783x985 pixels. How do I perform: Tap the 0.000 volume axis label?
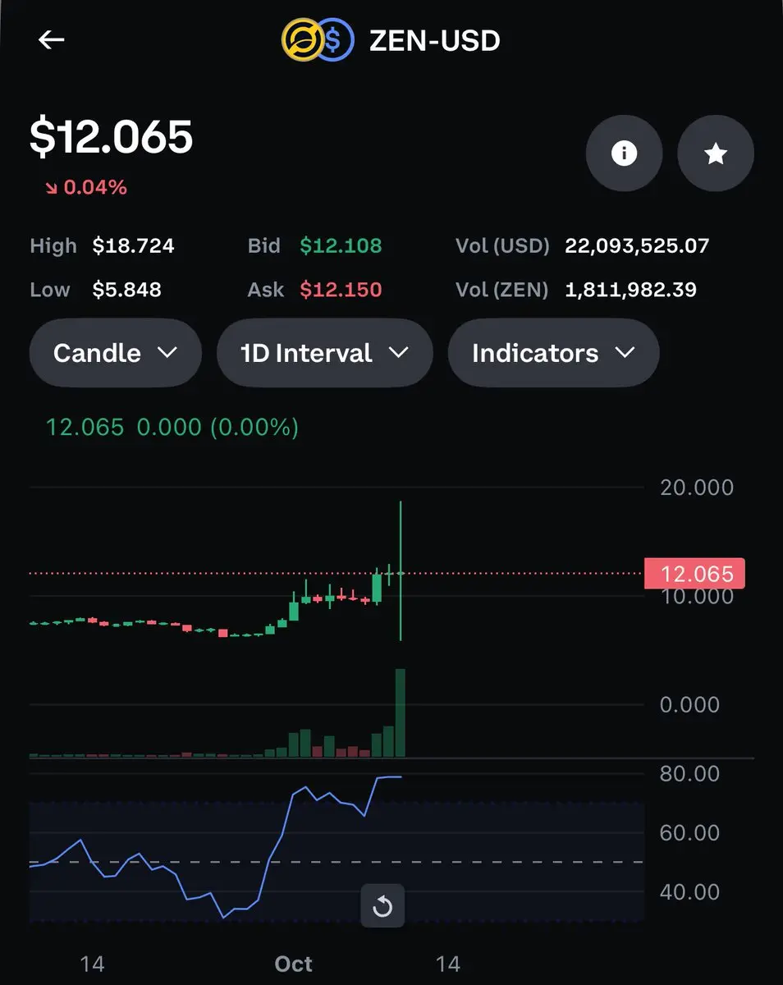point(689,704)
